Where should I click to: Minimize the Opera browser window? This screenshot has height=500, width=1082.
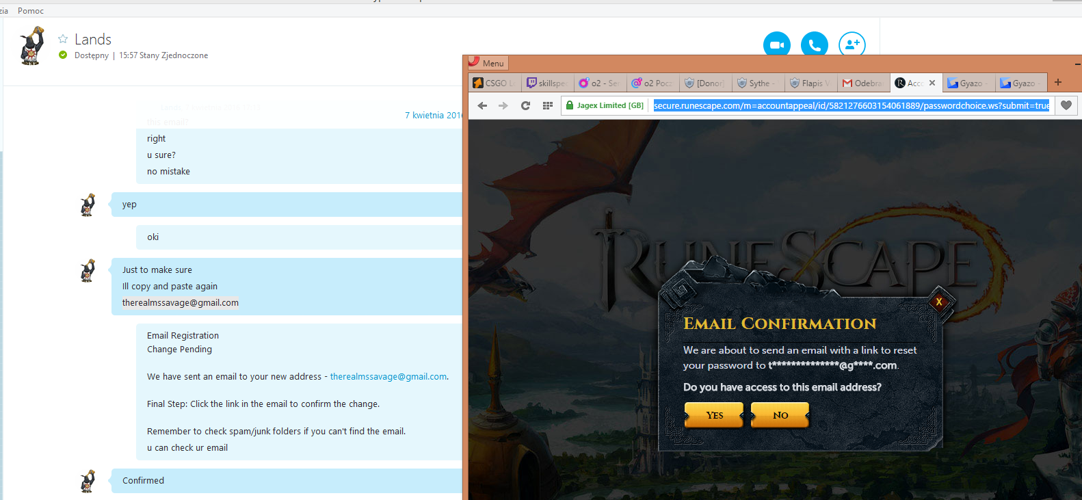[1077, 64]
